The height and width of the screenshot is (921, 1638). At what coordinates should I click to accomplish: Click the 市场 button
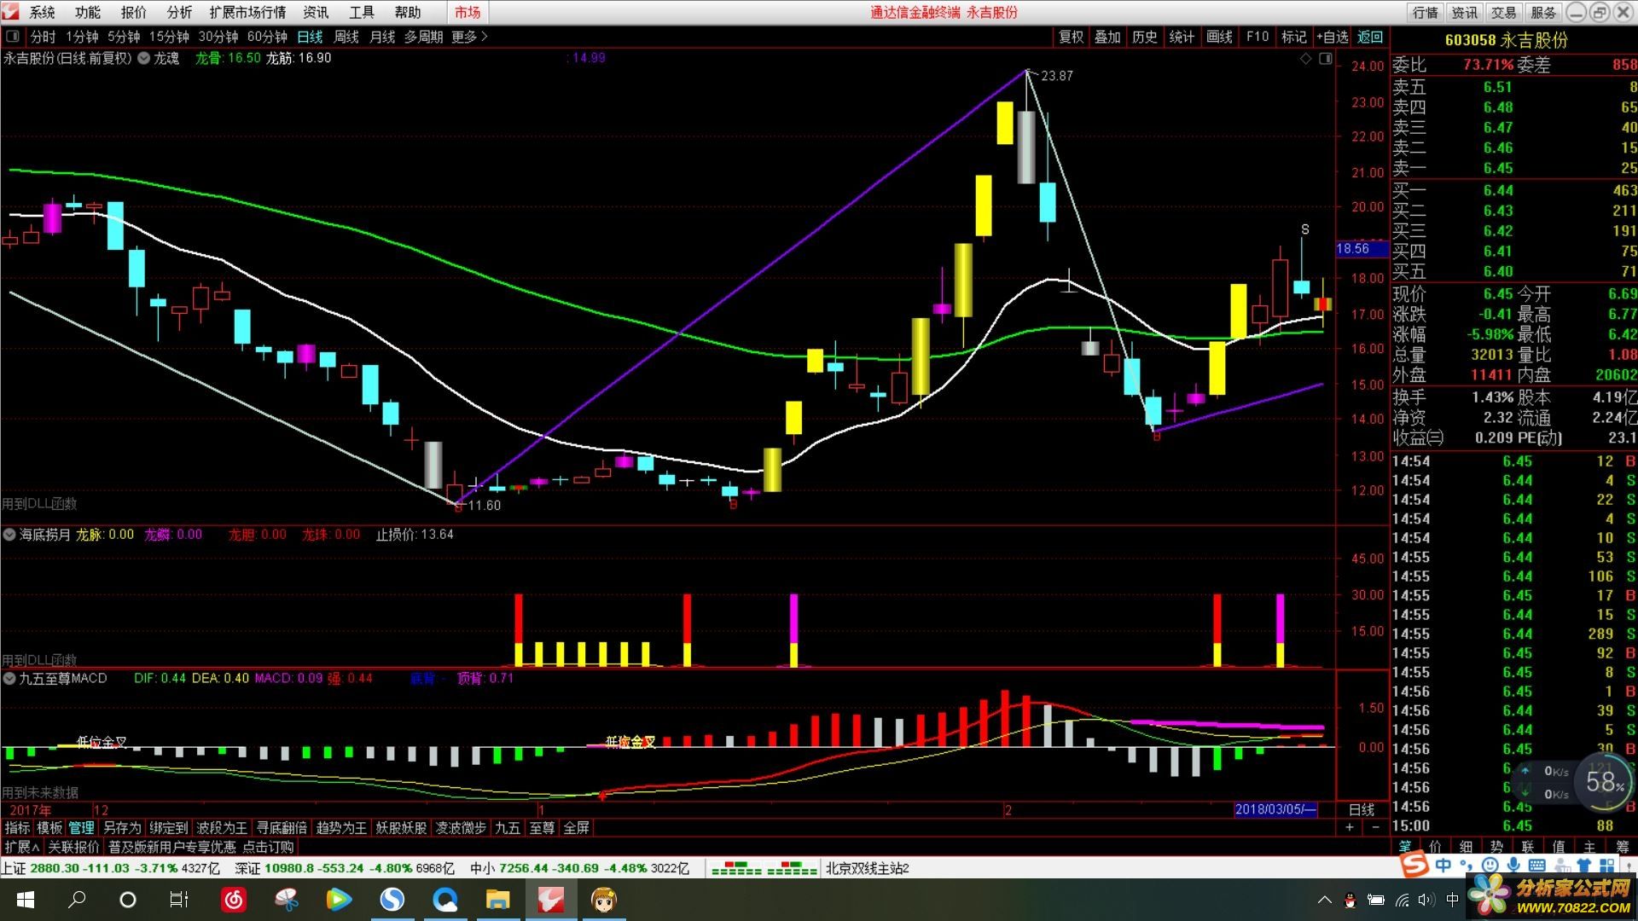point(468,12)
